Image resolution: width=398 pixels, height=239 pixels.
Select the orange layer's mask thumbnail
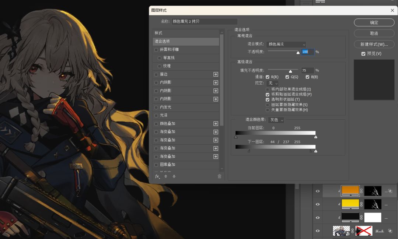click(373, 191)
